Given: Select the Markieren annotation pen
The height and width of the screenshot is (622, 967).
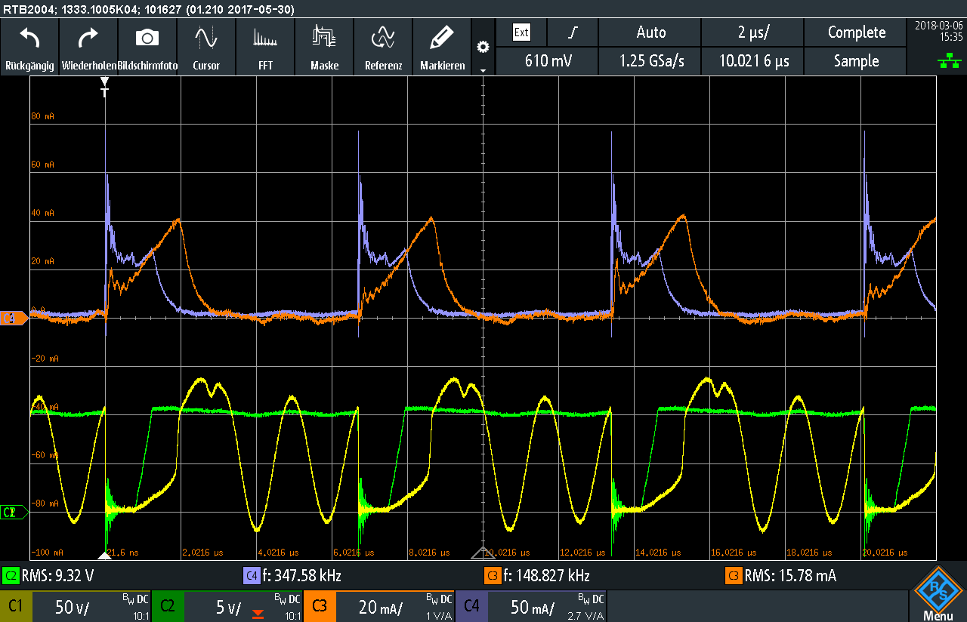Looking at the screenshot, I should (x=442, y=47).
